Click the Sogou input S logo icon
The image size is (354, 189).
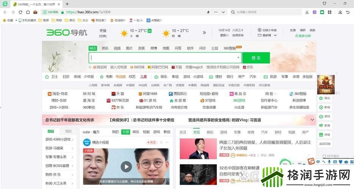pyautogui.click(x=311, y=161)
